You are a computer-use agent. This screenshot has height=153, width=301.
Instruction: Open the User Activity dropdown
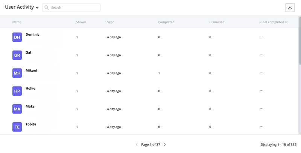click(x=22, y=7)
